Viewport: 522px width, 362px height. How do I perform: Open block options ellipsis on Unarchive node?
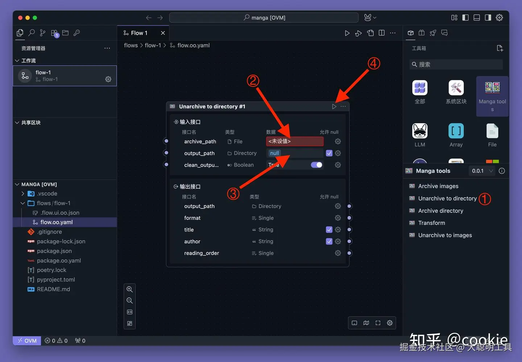coord(343,106)
